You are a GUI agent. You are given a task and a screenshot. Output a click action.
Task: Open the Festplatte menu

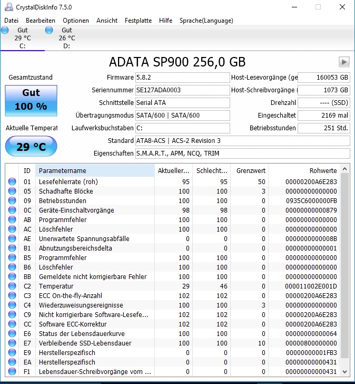click(x=138, y=21)
